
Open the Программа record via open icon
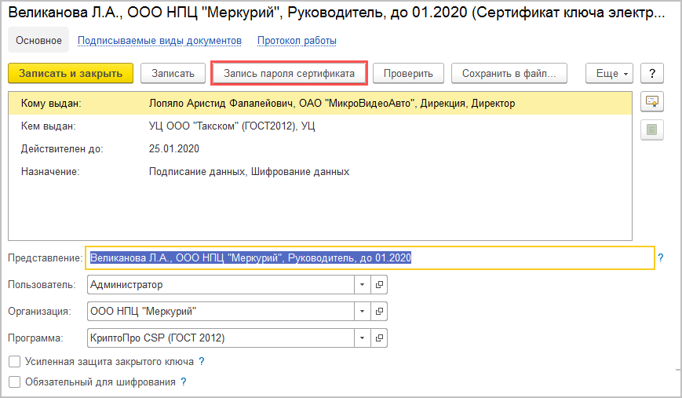click(x=379, y=338)
